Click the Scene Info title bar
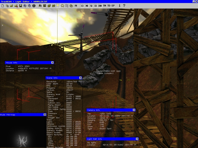This screenshot has width=198, height=148. [64, 78]
